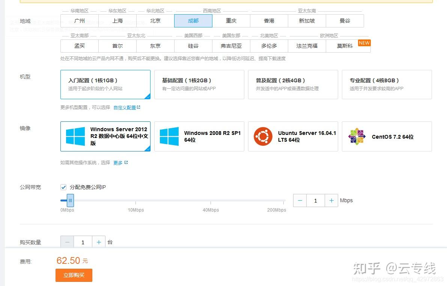Click the minus icon to decrease bandwidth

click(x=300, y=200)
